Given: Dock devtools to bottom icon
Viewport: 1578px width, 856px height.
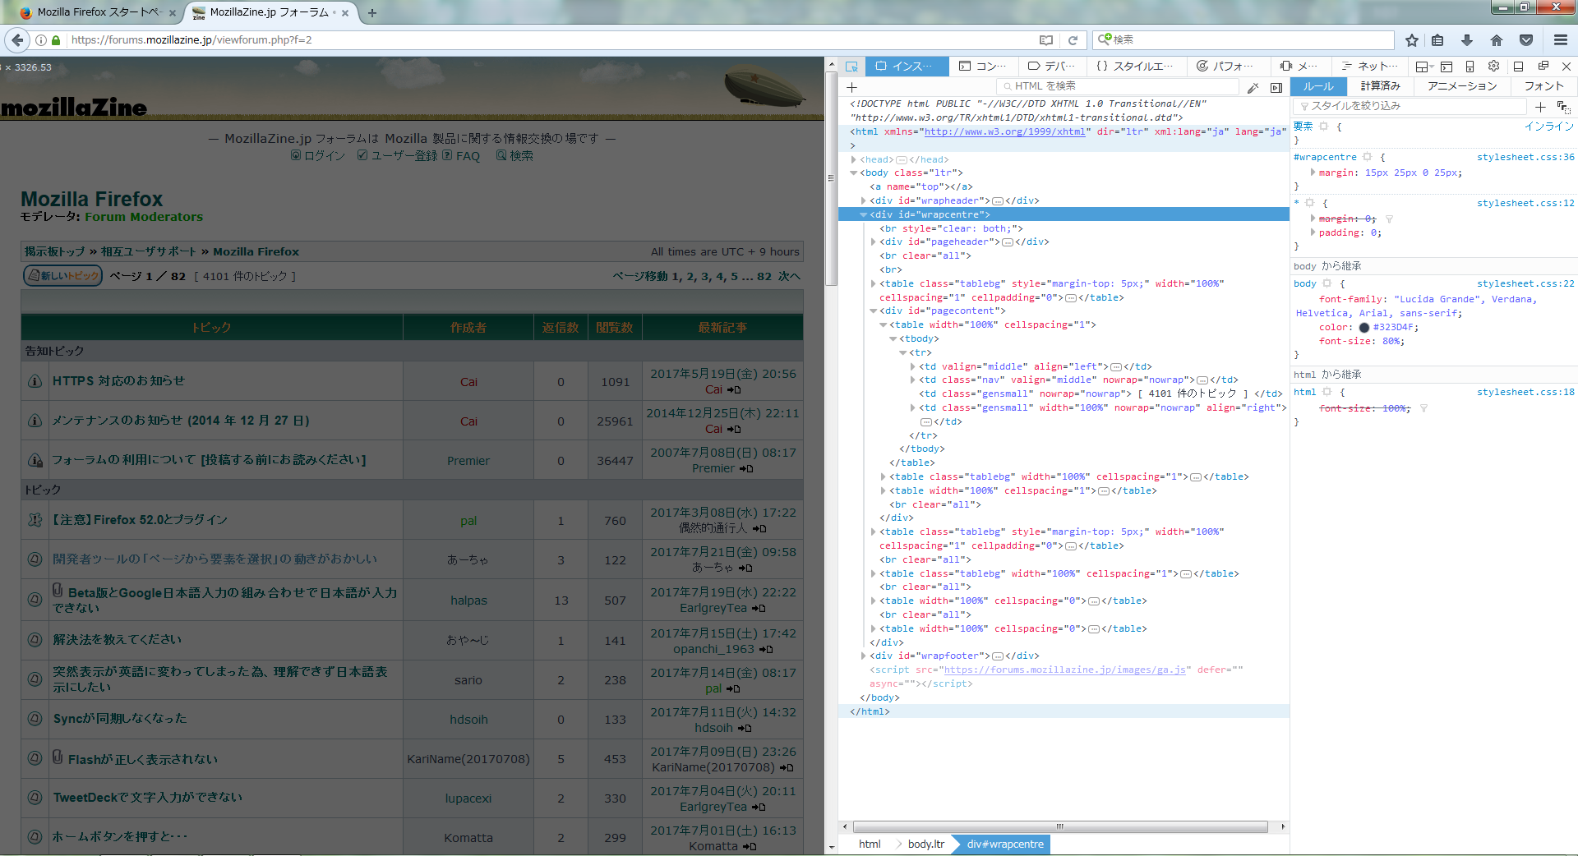Looking at the screenshot, I should (x=1519, y=67).
